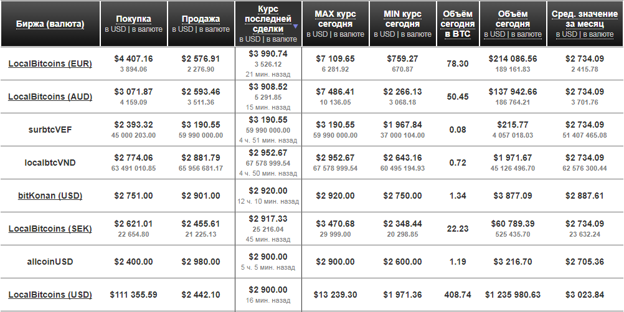Sort by Курс последней сделки header

click(267, 19)
